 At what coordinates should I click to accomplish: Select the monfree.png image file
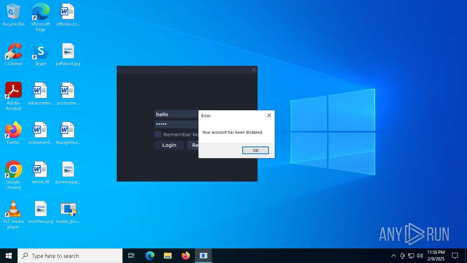[x=40, y=212]
